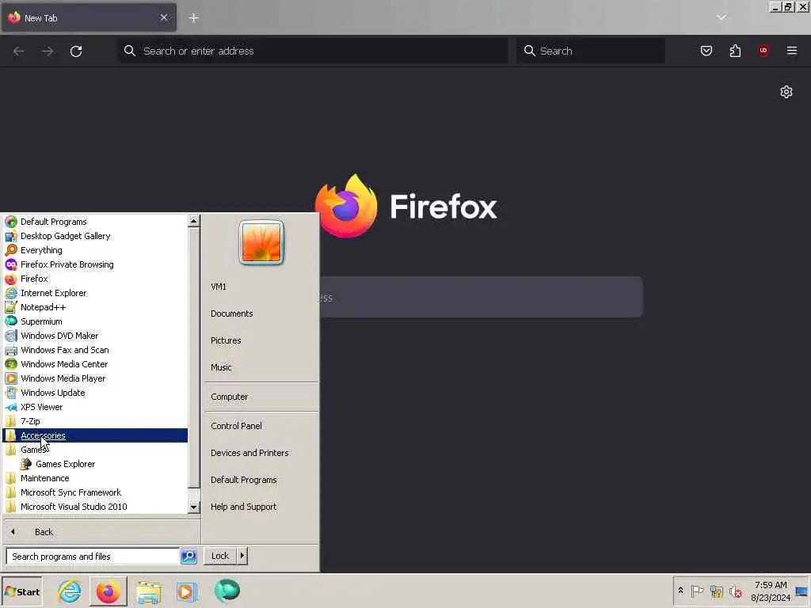Click the Lock button
The width and height of the screenshot is (811, 608).
[220, 556]
